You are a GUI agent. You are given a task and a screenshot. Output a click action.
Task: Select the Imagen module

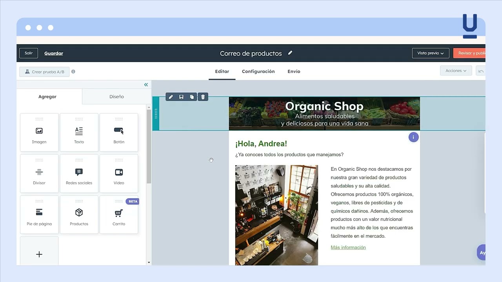[39, 132]
